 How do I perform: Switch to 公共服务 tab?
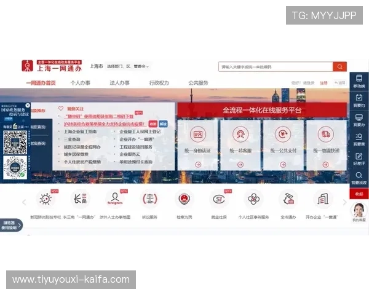[199, 83]
